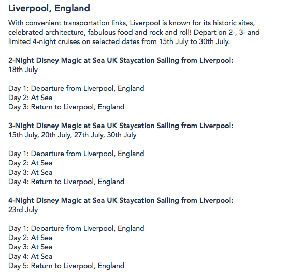This screenshot has height=278, width=303.
Task: Click the Liverpool, England heading
Action: (49, 8)
